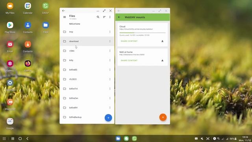Viewport: 252px width, 142px height.
Task: Open the Gallery desktop icon
Action: coord(10,64)
